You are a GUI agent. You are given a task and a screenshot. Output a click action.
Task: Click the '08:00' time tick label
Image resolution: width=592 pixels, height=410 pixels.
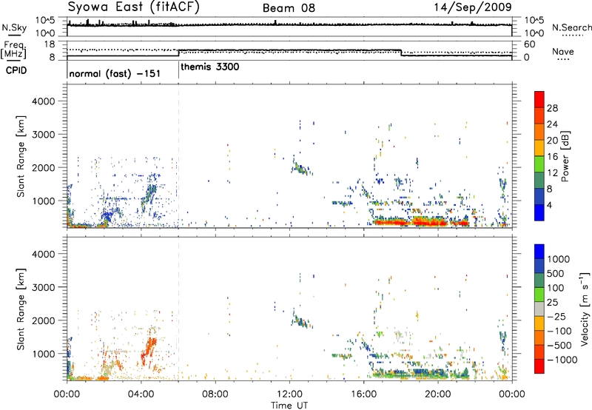point(215,394)
